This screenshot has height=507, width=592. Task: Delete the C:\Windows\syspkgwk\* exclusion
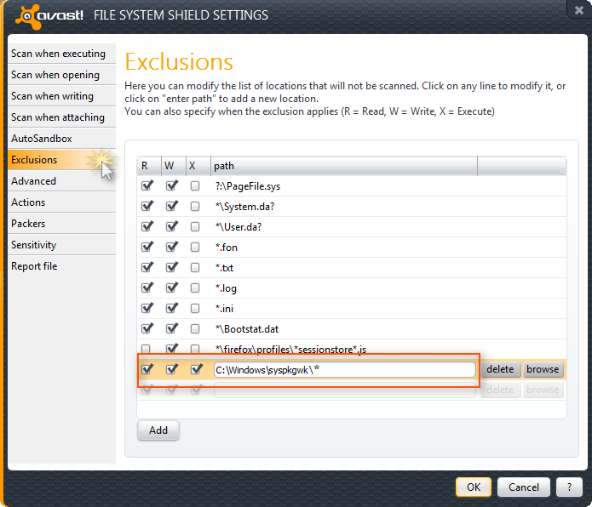500,369
